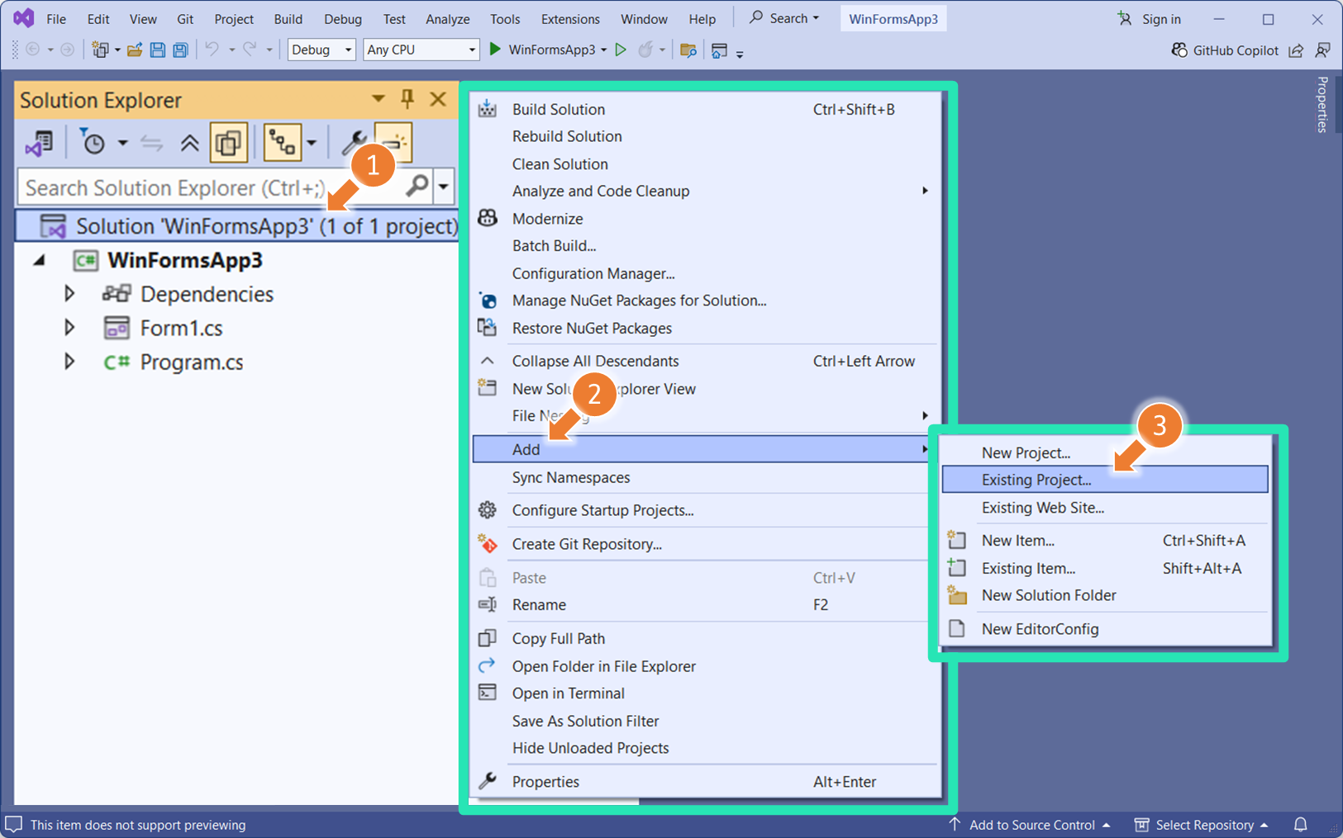Image resolution: width=1343 pixels, height=838 pixels.
Task: Click the Start Without Debugging outline play icon
Action: (x=621, y=50)
